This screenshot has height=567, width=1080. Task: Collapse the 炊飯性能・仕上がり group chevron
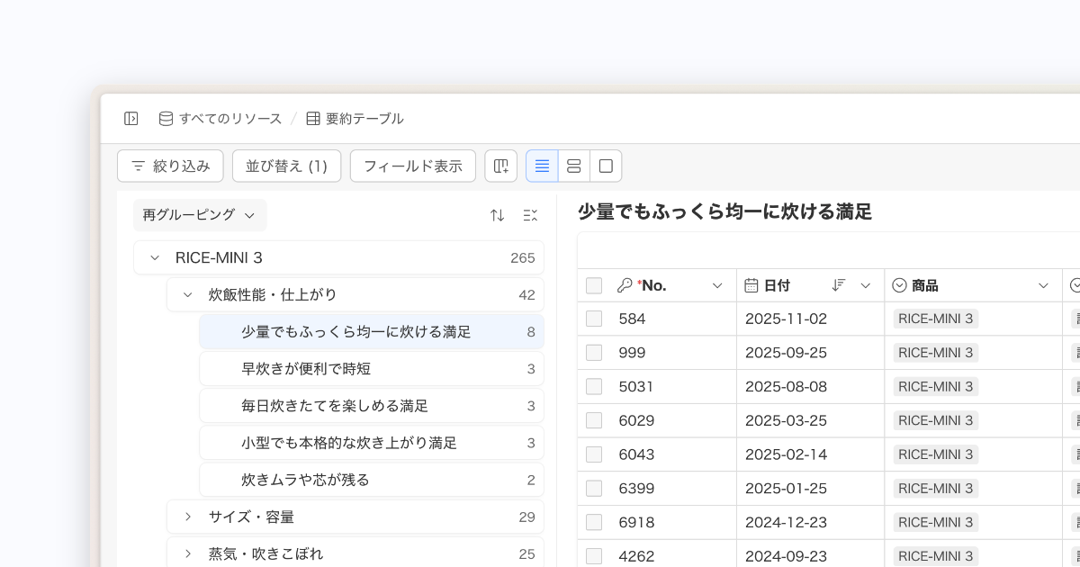coord(188,294)
